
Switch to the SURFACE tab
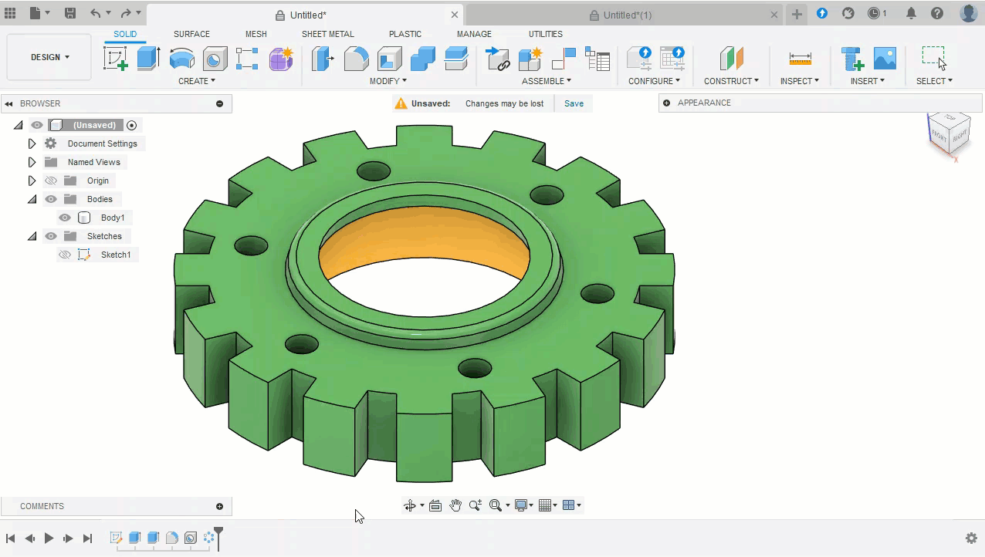coord(191,34)
